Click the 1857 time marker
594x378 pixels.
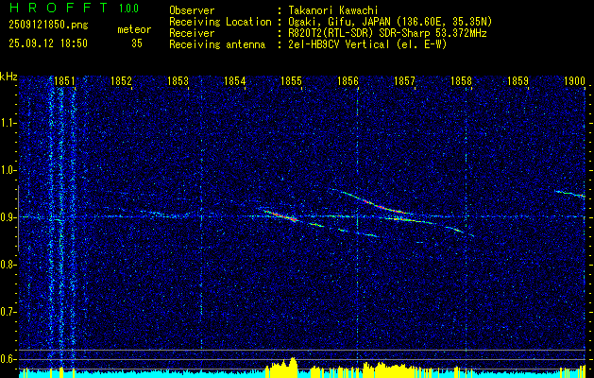pyautogui.click(x=405, y=81)
